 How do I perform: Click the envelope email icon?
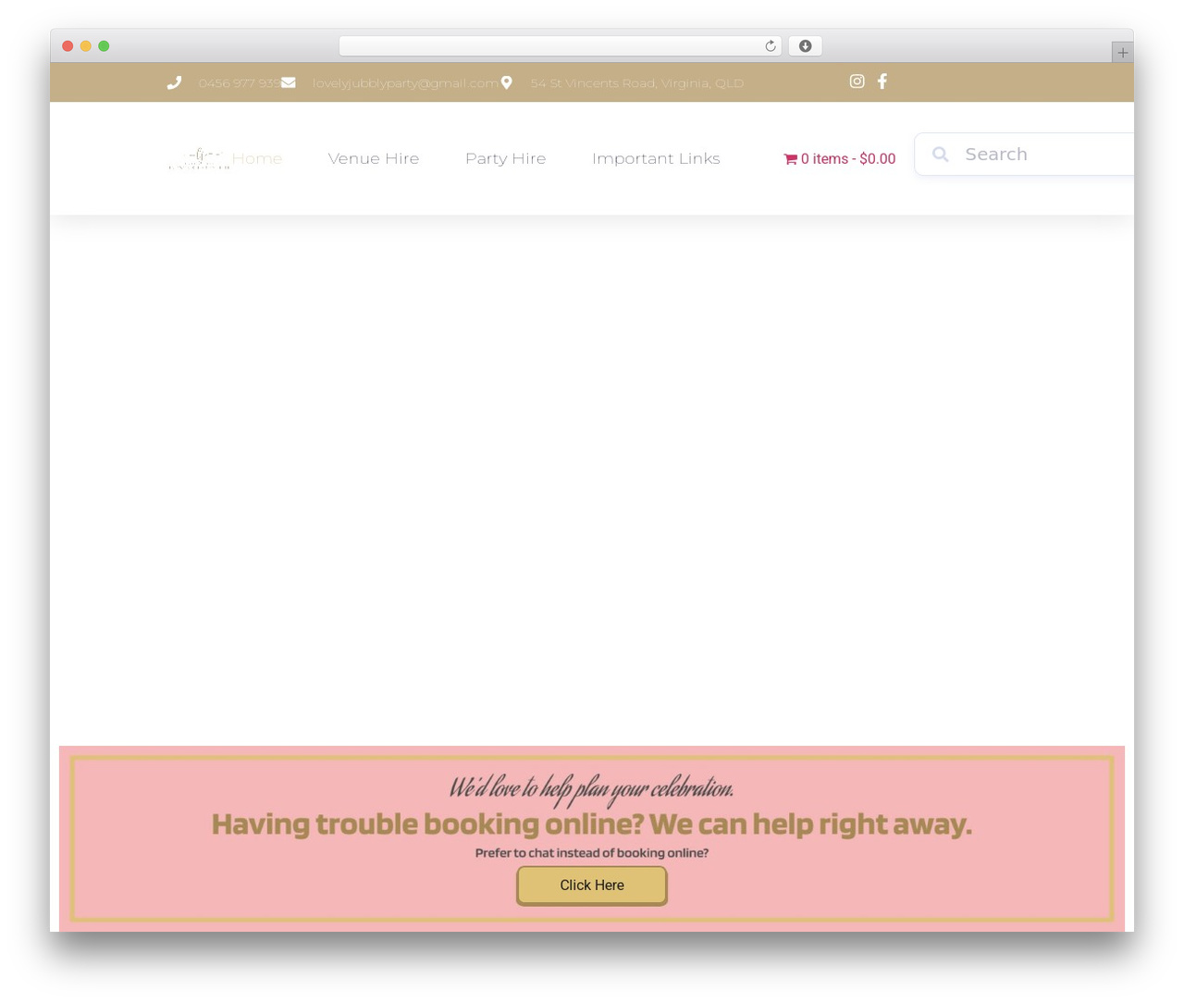(x=289, y=82)
